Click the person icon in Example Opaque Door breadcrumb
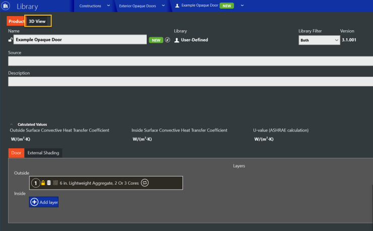Viewport: 373px width, 231px height. click(x=177, y=6)
